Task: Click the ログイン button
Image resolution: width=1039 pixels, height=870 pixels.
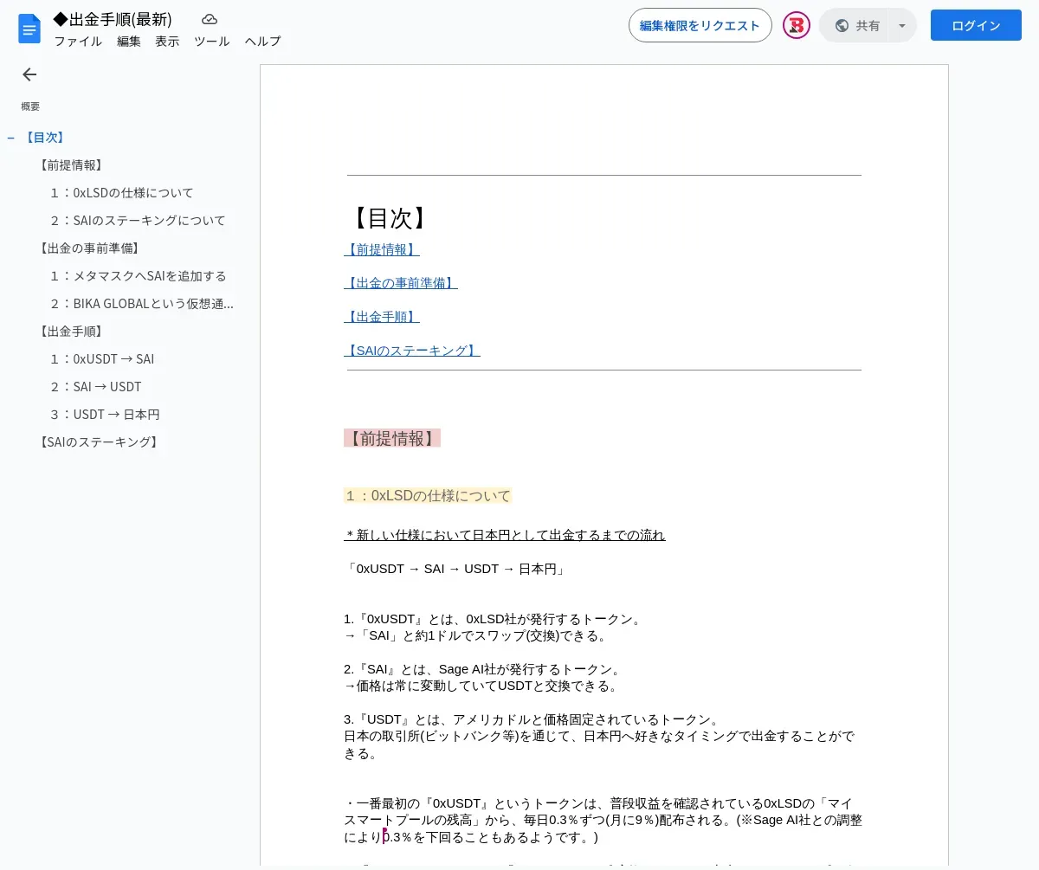Action: tap(976, 25)
